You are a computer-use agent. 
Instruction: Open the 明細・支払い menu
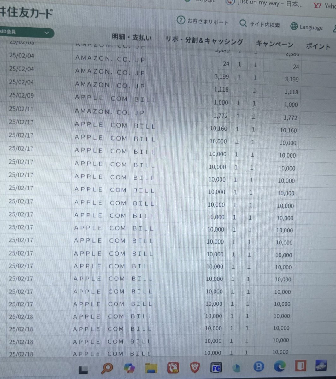click(x=132, y=37)
